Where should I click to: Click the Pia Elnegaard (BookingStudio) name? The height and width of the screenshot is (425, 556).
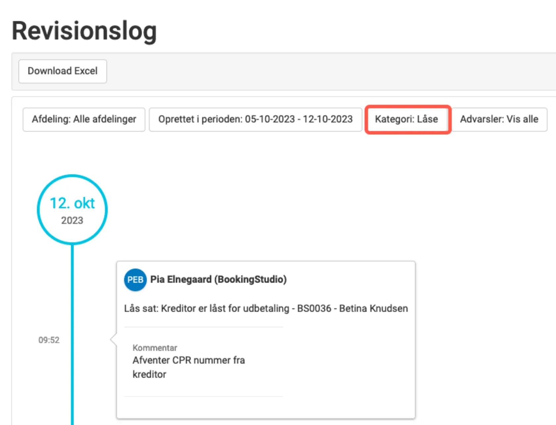218,280
